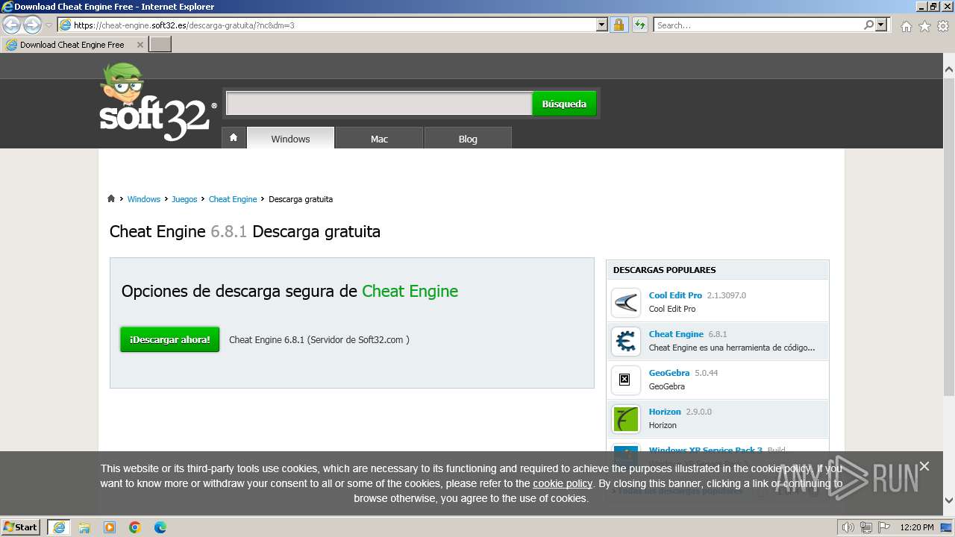Select the Download Cheat Engine Free tab
955x537 pixels.
pyautogui.click(x=72, y=45)
